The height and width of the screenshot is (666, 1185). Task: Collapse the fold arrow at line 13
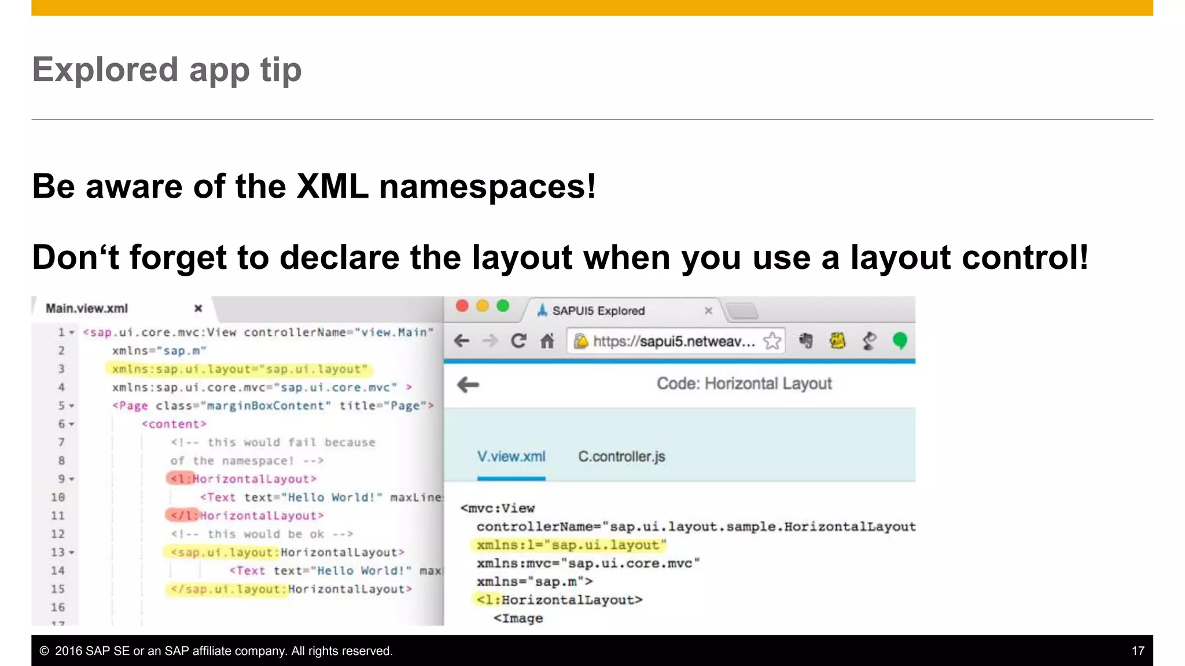click(x=72, y=553)
